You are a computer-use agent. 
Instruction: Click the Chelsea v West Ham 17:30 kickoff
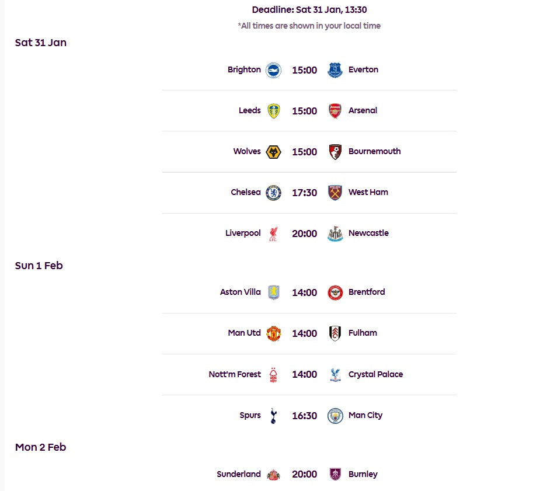click(304, 193)
